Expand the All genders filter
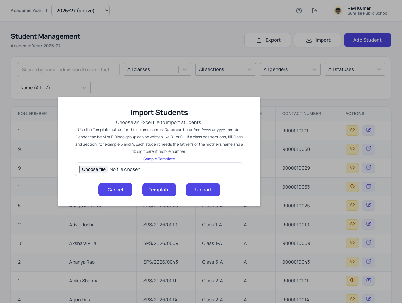Image resolution: width=402 pixels, height=303 pixels. pyautogui.click(x=290, y=69)
